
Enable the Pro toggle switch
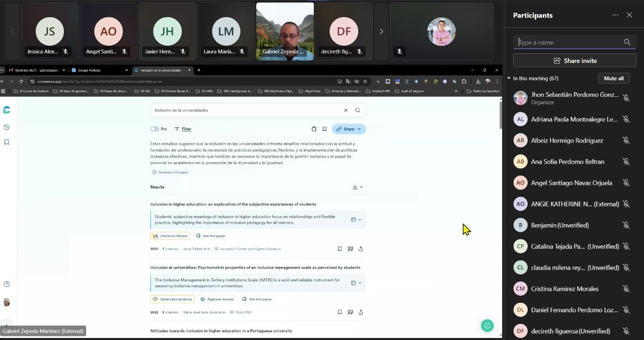[154, 129]
